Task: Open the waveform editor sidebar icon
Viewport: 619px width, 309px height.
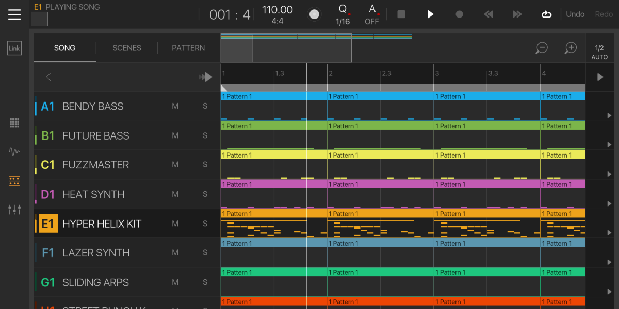Action: pyautogui.click(x=14, y=152)
